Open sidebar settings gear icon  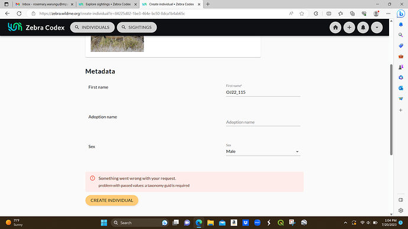[x=401, y=210]
